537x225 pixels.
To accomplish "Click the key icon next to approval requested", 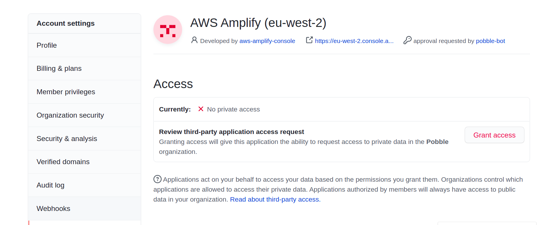I will pyautogui.click(x=407, y=40).
